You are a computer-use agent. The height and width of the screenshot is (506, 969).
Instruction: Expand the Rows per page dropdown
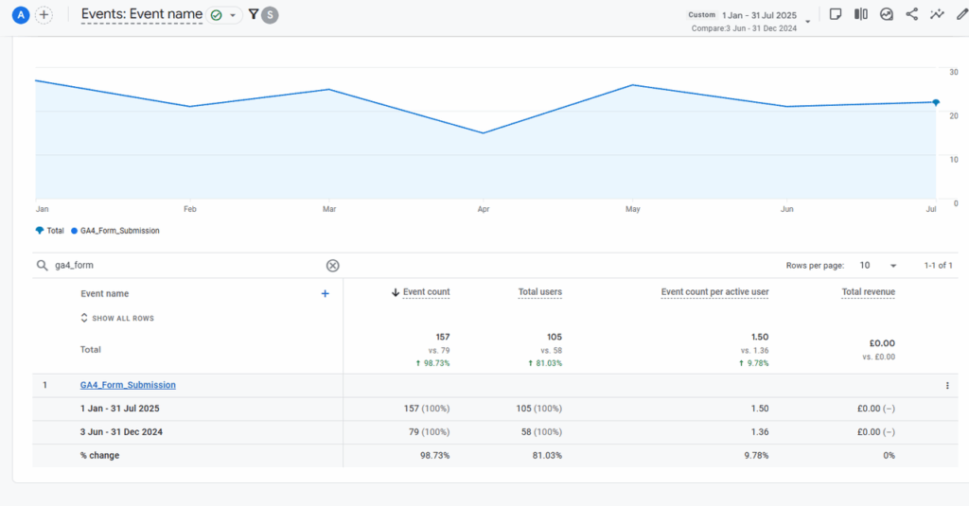pos(879,266)
